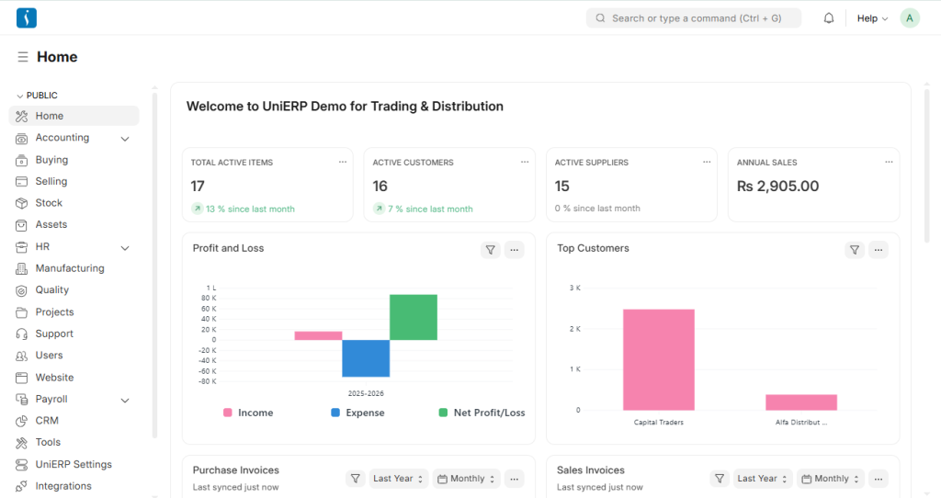
Task: Open UniERP Settings in sidebar
Action: click(x=74, y=465)
